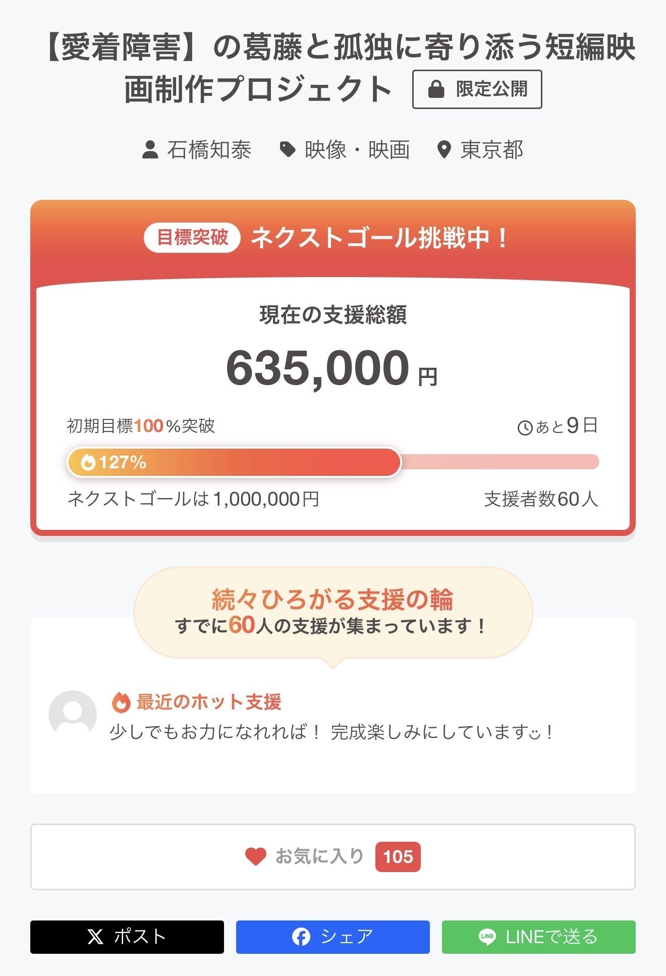Click the lock icon beside 限定公開
Screen dimensions: 666x976
click(436, 90)
